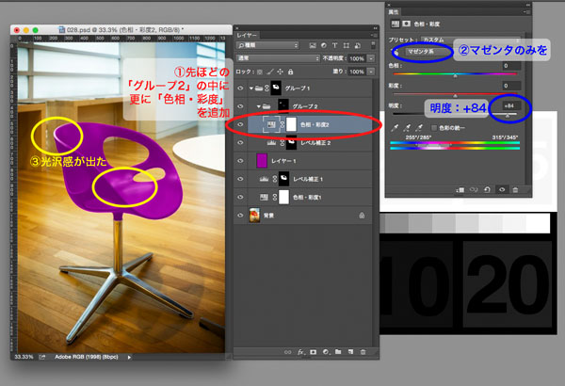Add a layer mask from Layers panel footer
The image size is (565, 386).
pos(313,351)
